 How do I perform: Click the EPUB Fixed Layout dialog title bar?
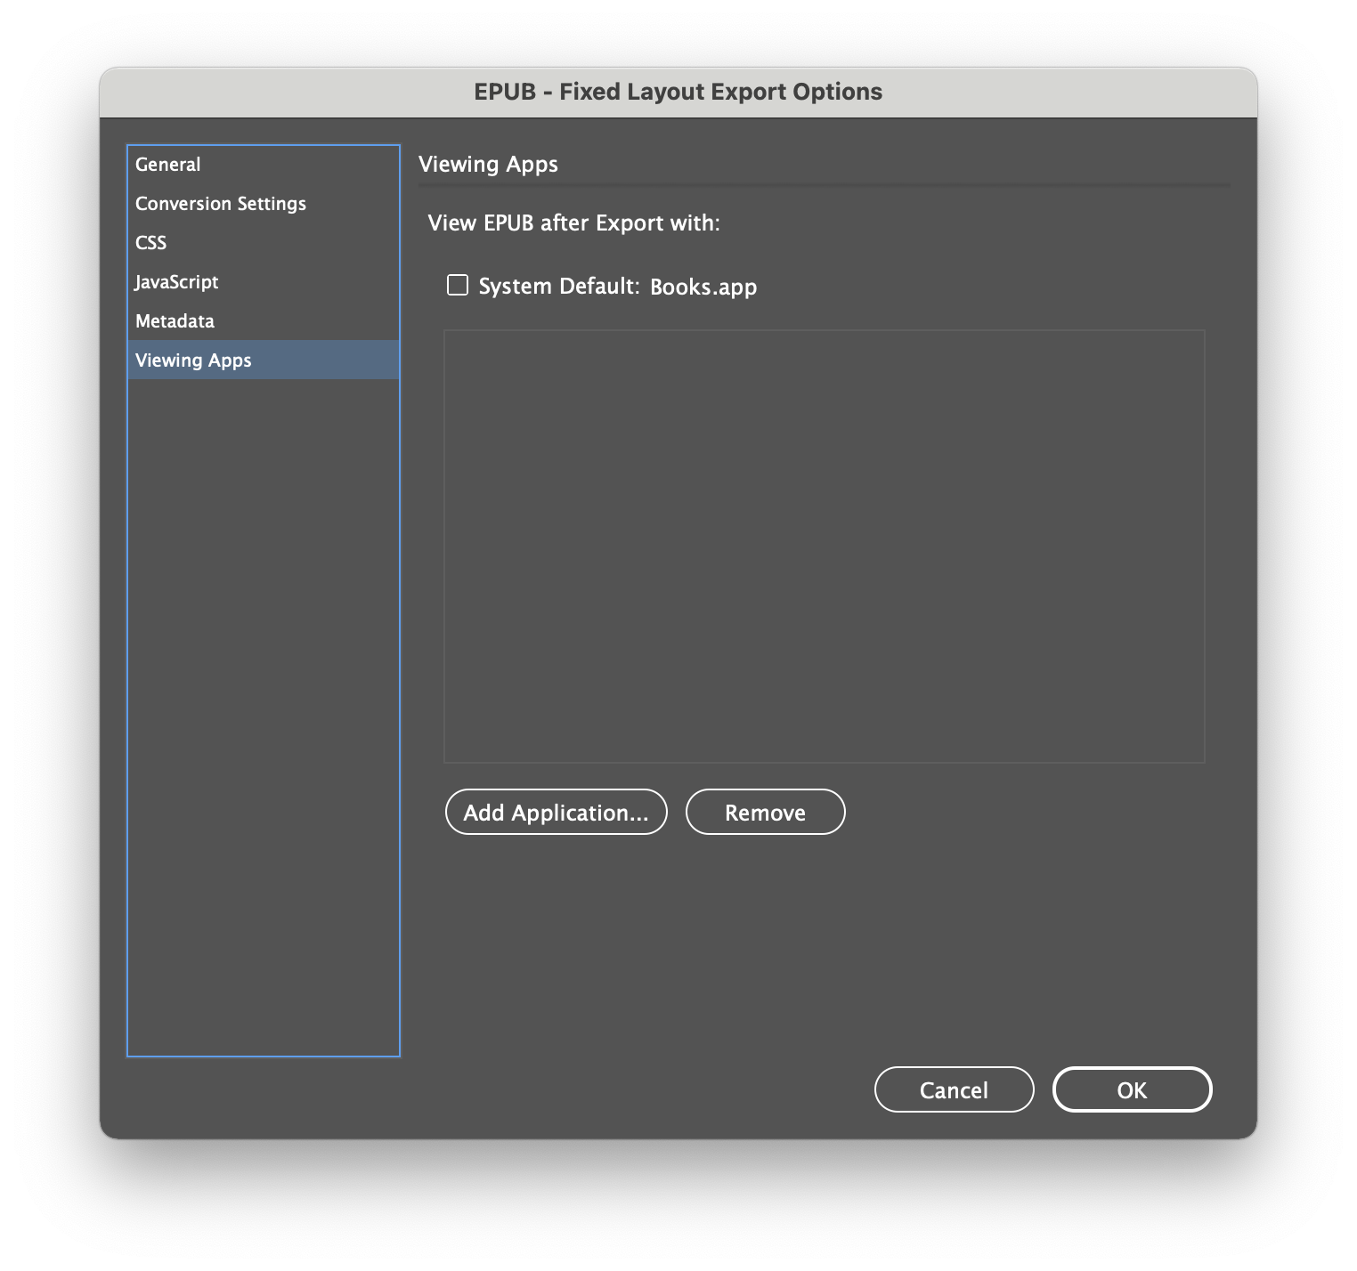tap(678, 93)
